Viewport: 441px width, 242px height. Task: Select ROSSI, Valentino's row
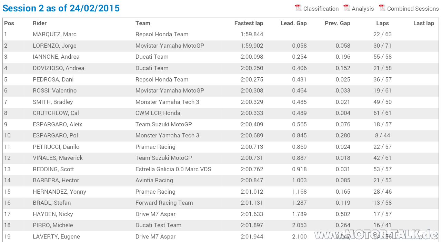pos(138,90)
